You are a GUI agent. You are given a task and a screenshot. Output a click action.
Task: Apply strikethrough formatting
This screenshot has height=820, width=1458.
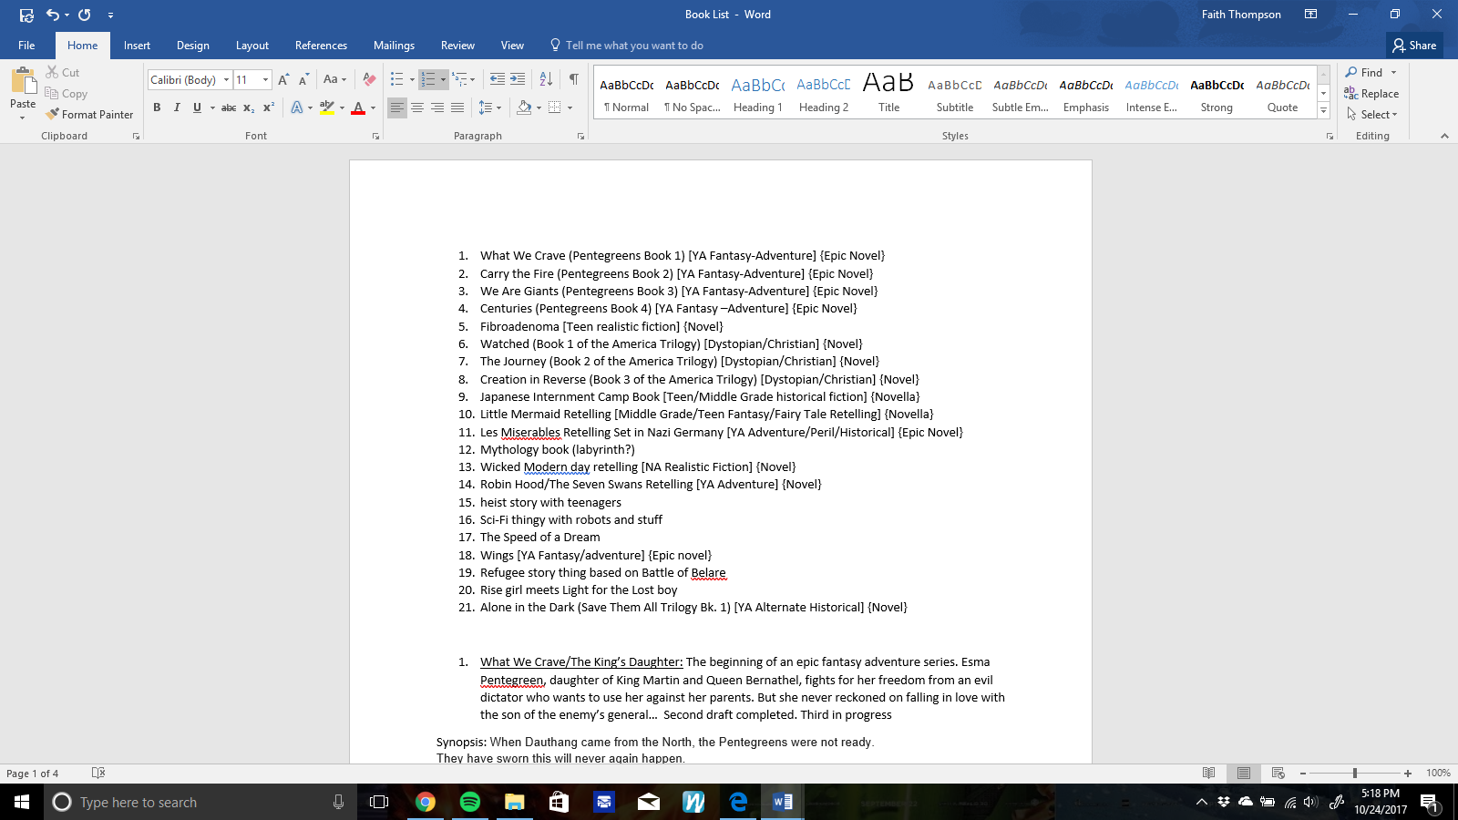point(229,108)
